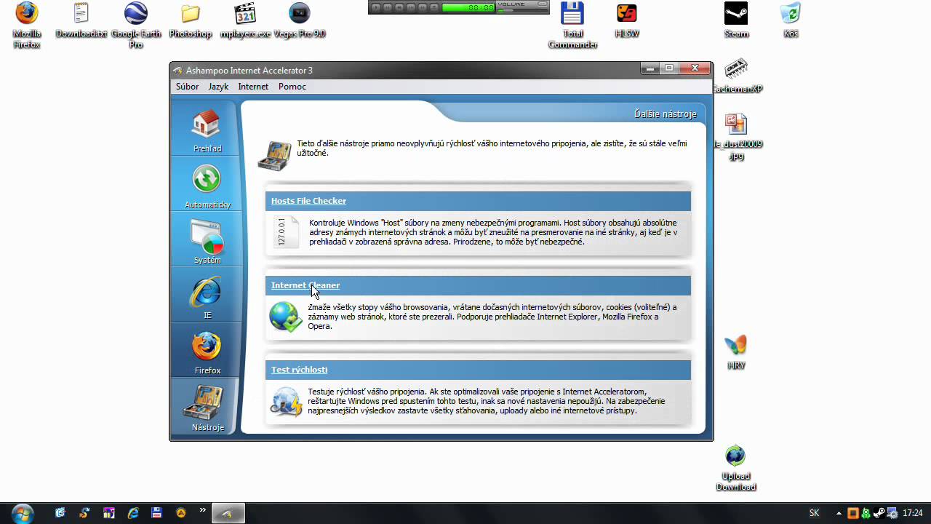Open the Pomoc menu
The height and width of the screenshot is (524, 931).
(292, 87)
